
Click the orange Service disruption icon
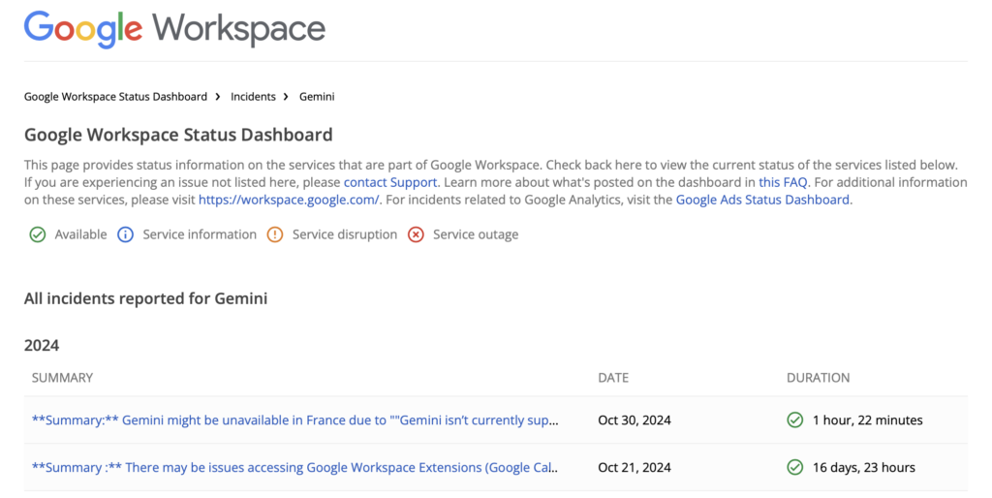point(274,234)
